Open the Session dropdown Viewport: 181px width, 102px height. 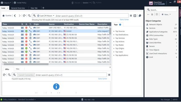87,3
